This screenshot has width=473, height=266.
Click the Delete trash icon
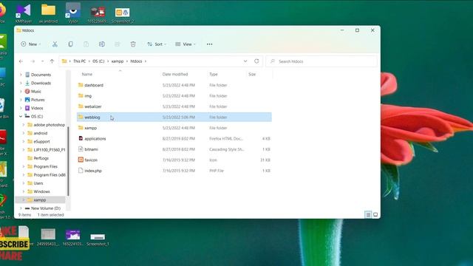click(133, 44)
